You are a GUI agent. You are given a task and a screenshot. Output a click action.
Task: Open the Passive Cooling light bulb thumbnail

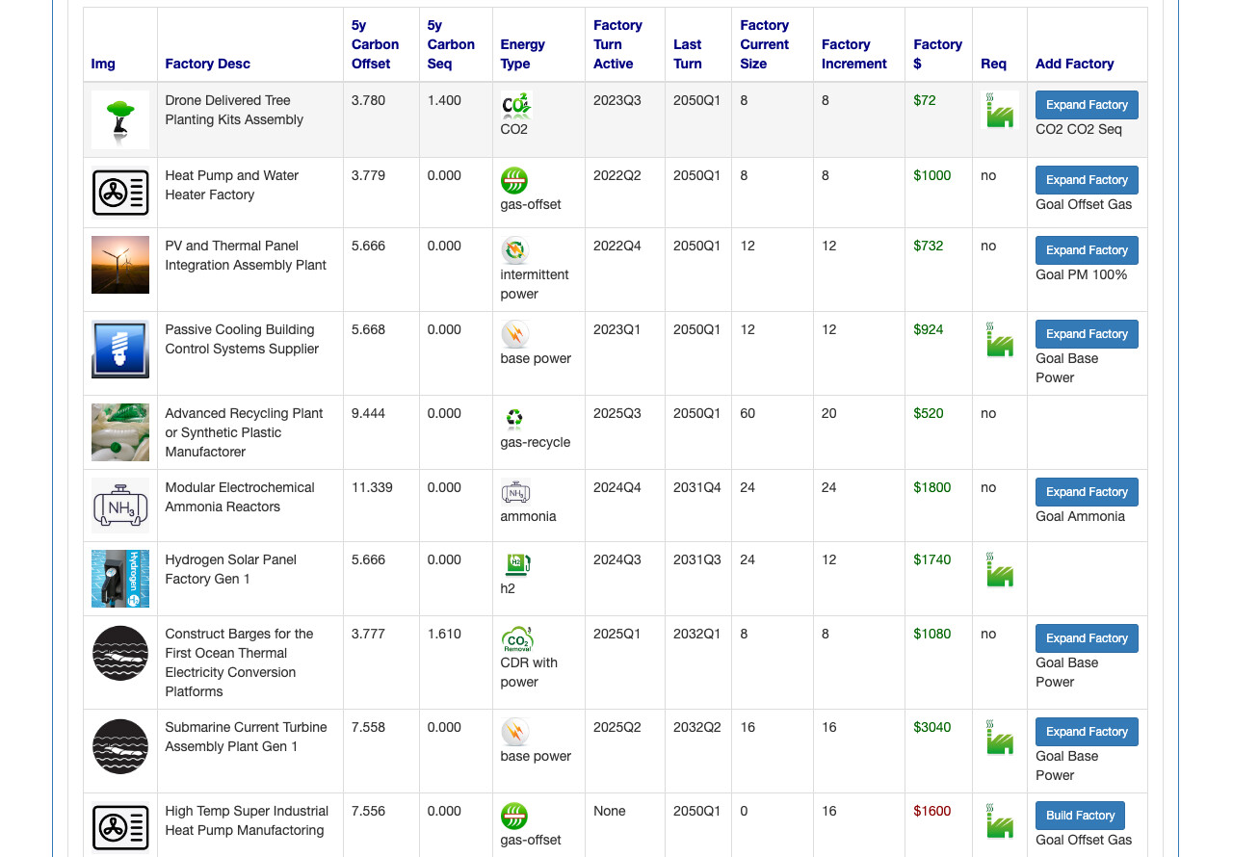120,349
